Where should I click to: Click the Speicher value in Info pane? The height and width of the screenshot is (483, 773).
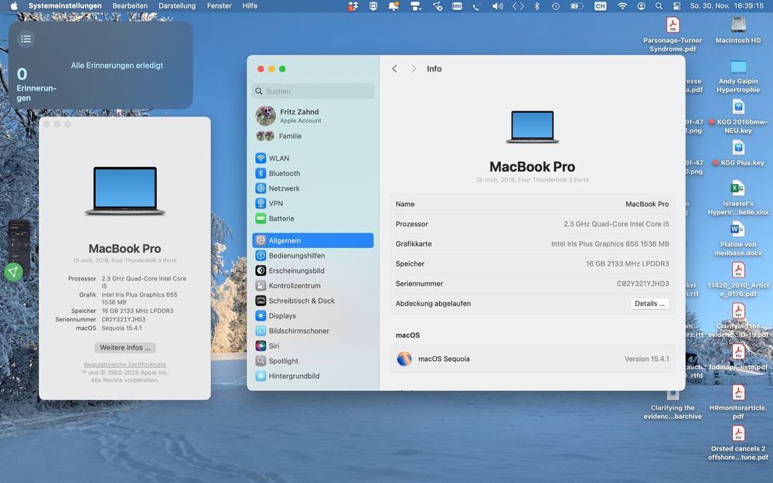(627, 264)
